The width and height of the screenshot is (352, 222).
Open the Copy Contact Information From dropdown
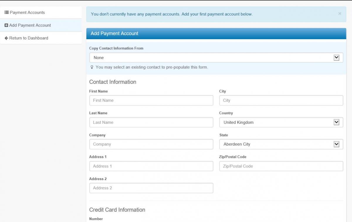pos(216,58)
